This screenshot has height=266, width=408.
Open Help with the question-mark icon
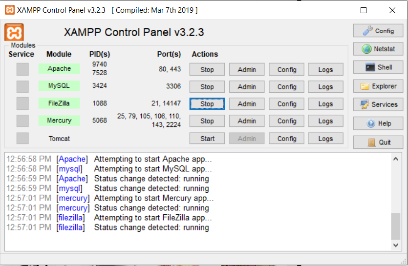click(x=378, y=123)
